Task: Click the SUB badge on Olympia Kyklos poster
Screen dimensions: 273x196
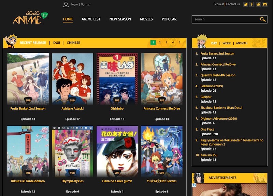Action: 72,173
